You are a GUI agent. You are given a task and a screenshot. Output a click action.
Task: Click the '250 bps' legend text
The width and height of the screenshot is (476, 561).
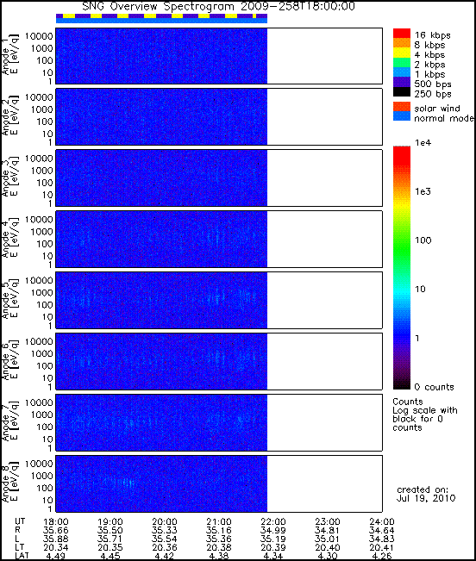pos(433,94)
